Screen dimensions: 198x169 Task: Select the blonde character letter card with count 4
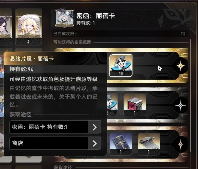[x=29, y=27]
